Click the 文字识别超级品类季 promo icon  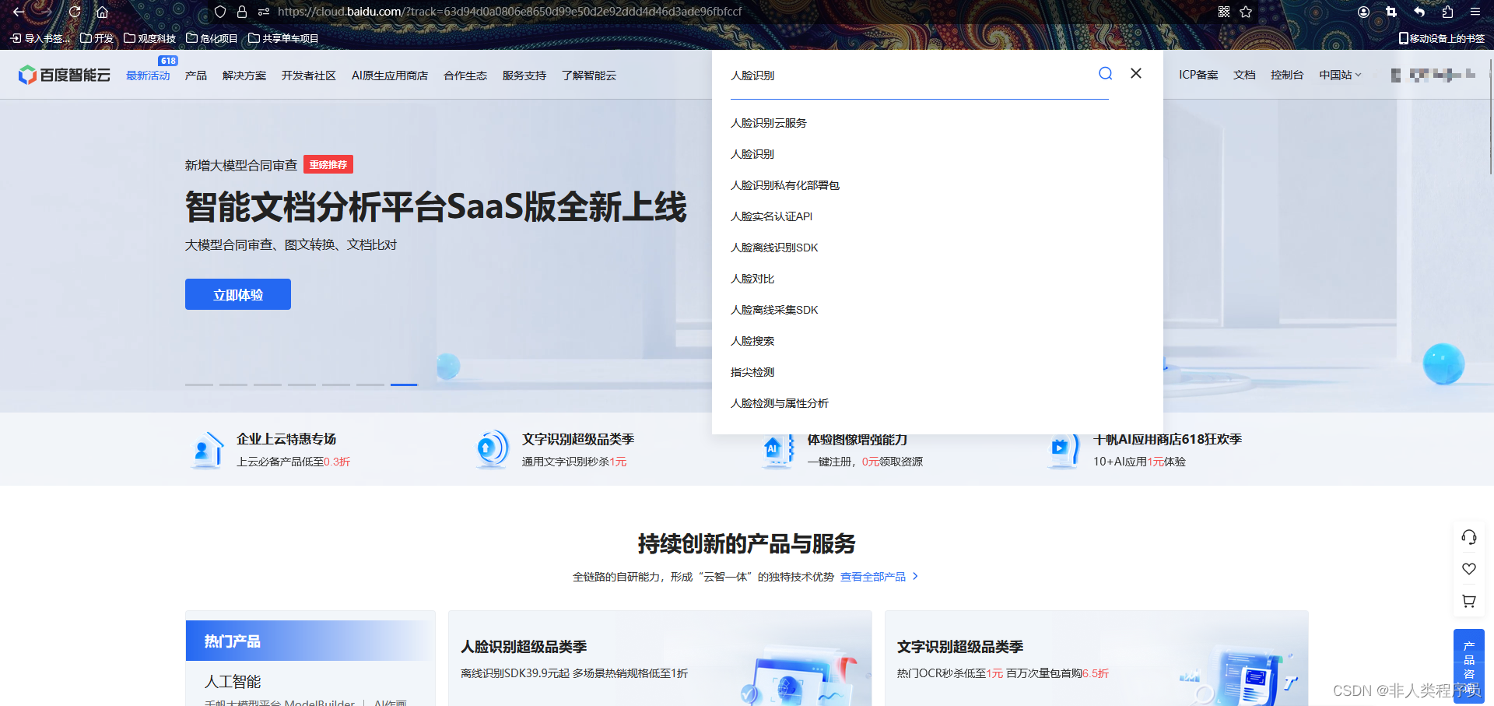(x=493, y=449)
